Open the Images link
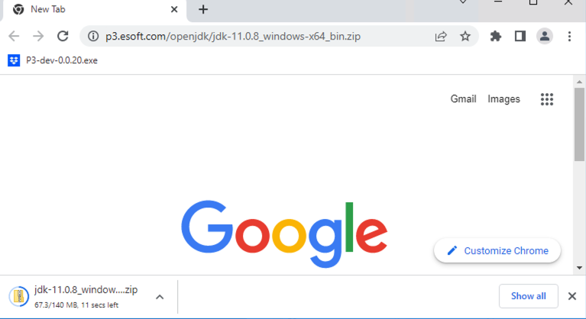Viewport: 586px width, 319px height. (503, 99)
